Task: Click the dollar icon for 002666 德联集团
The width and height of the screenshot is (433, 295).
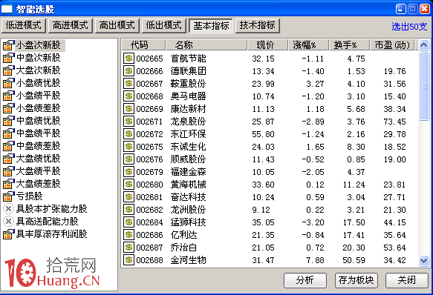Action: pos(128,71)
